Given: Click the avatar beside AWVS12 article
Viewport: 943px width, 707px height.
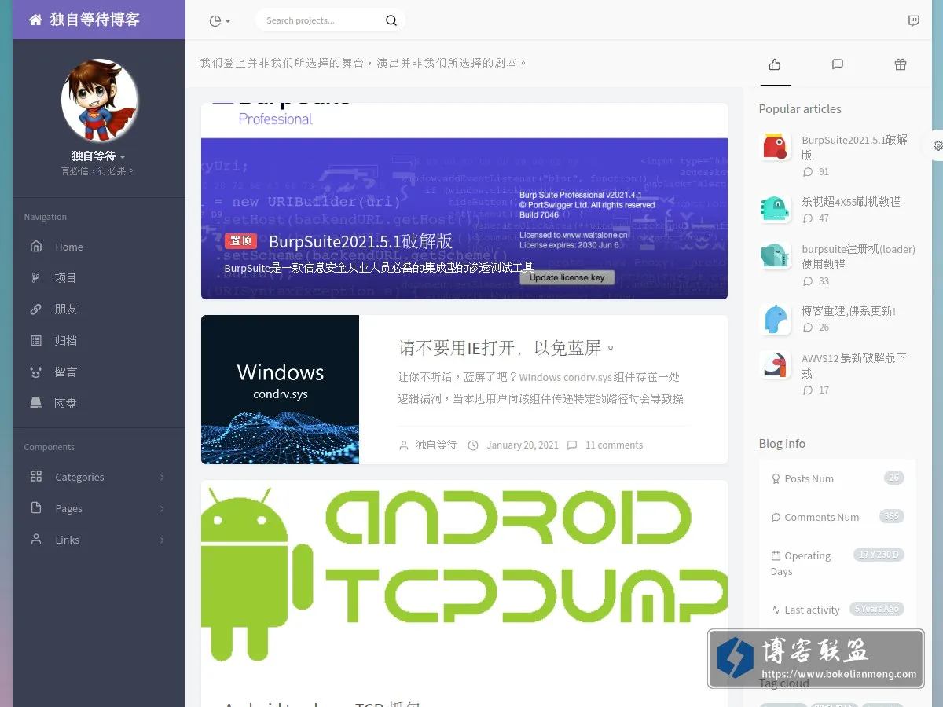Looking at the screenshot, I should point(776,365).
